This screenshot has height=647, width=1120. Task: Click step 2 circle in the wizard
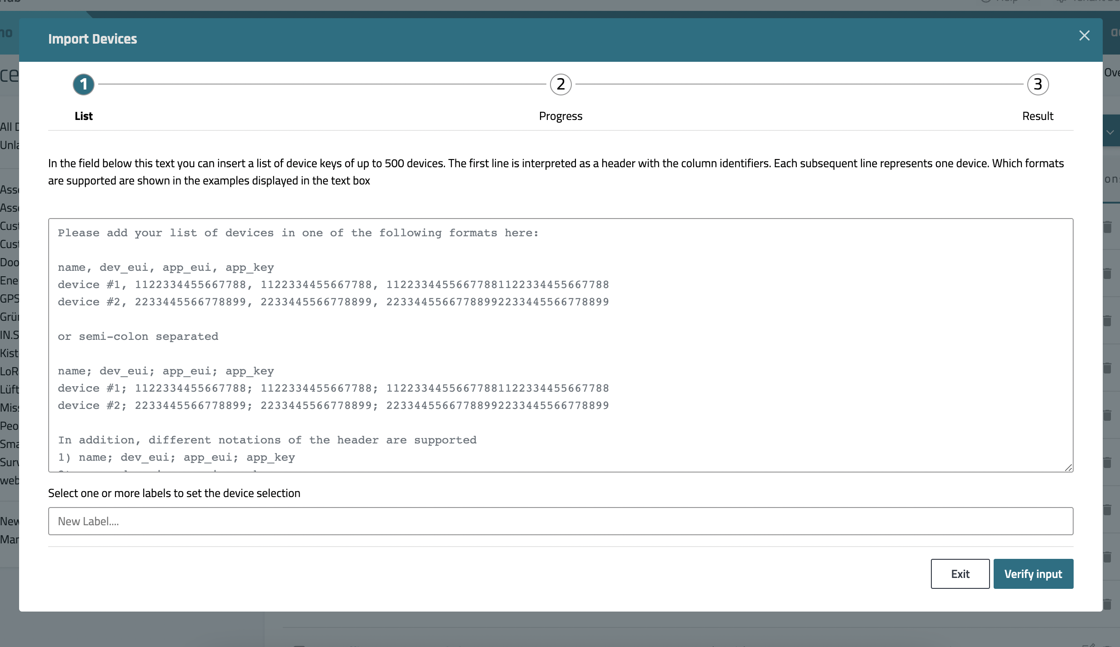[x=560, y=85]
